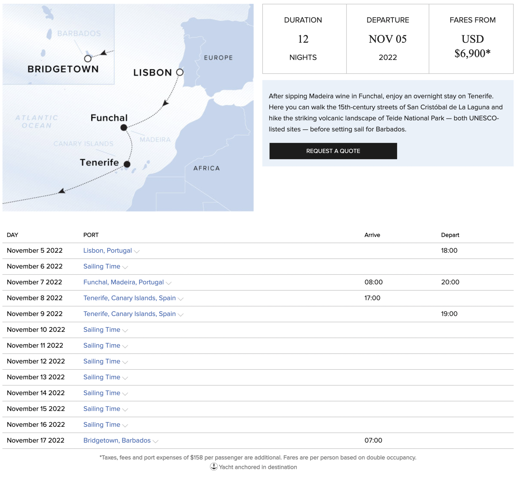Open the Lisbon, Portugal link
Image resolution: width=517 pixels, height=480 pixels.
point(107,250)
